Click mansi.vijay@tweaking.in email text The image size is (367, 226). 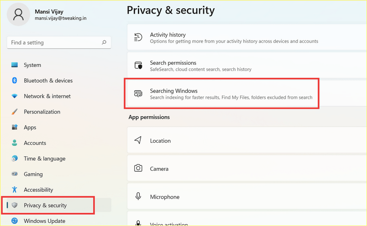61,18
